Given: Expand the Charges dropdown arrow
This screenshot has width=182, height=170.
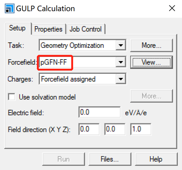Looking at the screenshot, I should pyautogui.click(x=121, y=79).
